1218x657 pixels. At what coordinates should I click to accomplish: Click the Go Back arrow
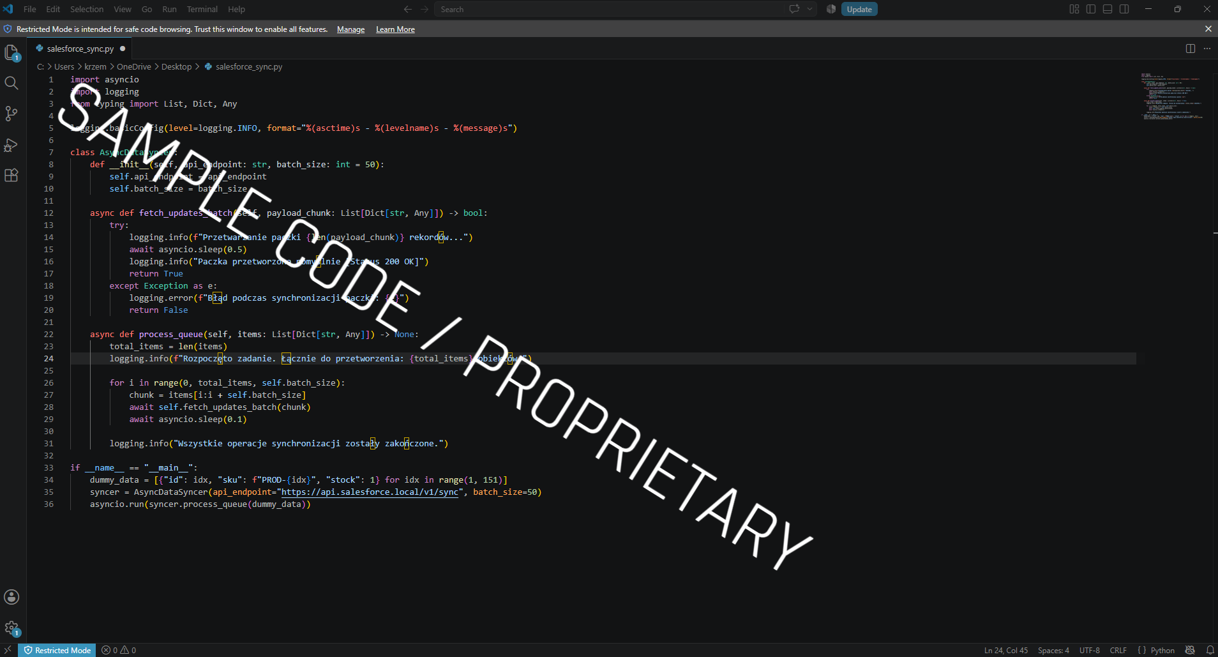[408, 9]
